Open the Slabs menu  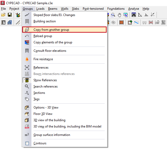point(75,9)
